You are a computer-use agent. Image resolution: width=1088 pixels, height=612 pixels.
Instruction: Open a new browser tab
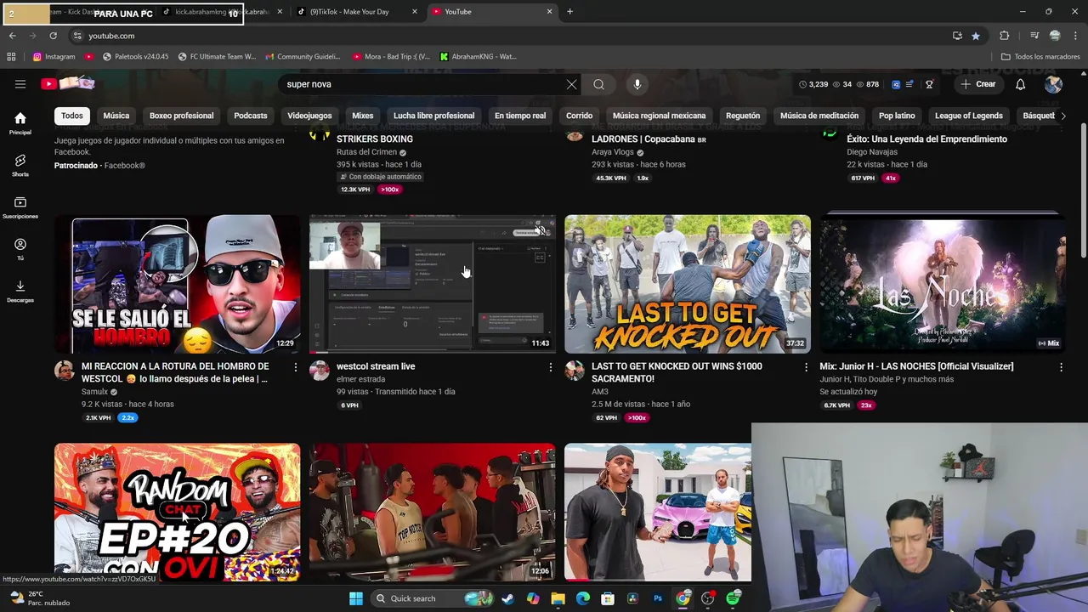pyautogui.click(x=569, y=12)
